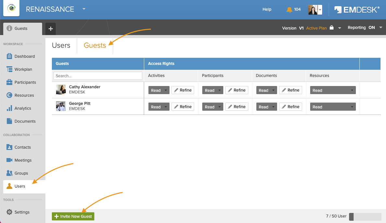Viewport: 386px width, 223px height.
Task: Click the Settings gear icon
Action: point(9,212)
